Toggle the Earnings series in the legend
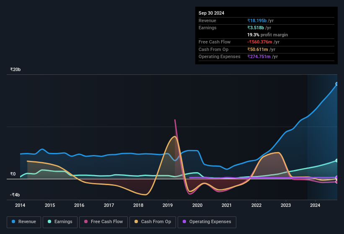Image resolution: width=344 pixels, height=234 pixels. point(60,222)
